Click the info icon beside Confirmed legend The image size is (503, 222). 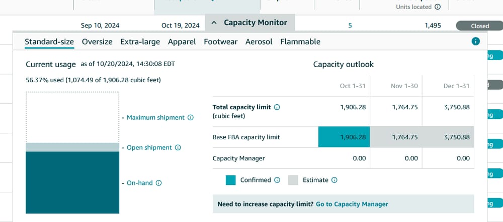[x=277, y=180]
